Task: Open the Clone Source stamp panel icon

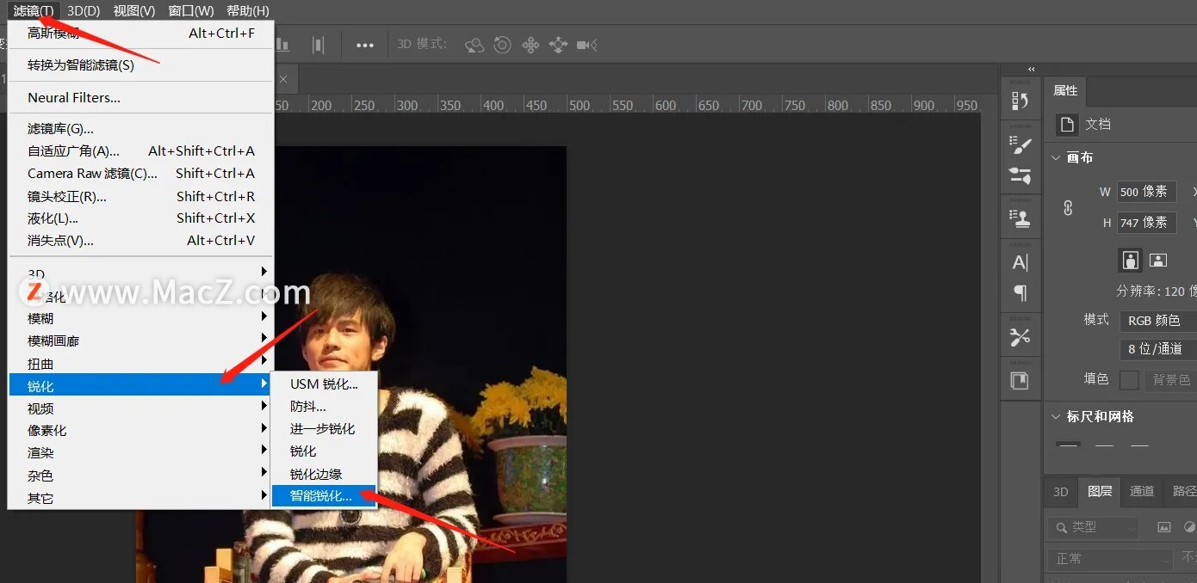Action: (1020, 218)
